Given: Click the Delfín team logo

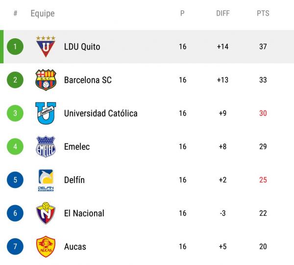Looking at the screenshot, I should 46,180.
